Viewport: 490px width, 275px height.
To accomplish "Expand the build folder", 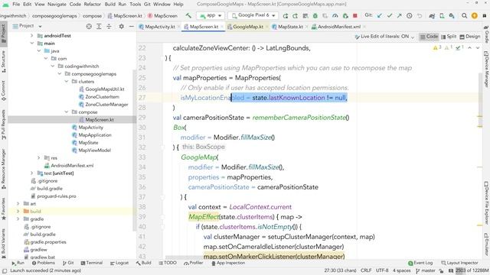I will tap(18, 212).
